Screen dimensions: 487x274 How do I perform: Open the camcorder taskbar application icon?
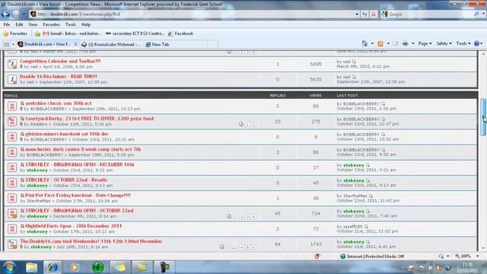point(164,267)
